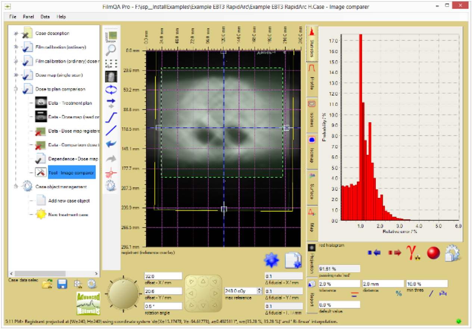The height and width of the screenshot is (329, 472).
Task: Select the Dependence - Dose map item
Action: tap(73, 159)
